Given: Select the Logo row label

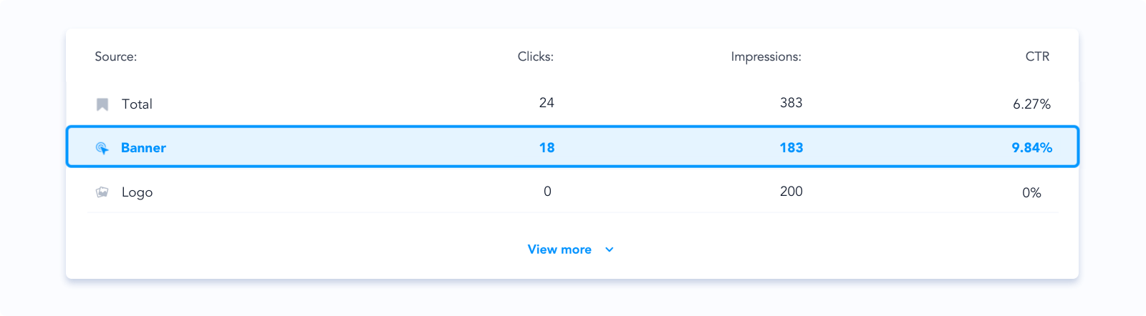Looking at the screenshot, I should click(x=137, y=192).
